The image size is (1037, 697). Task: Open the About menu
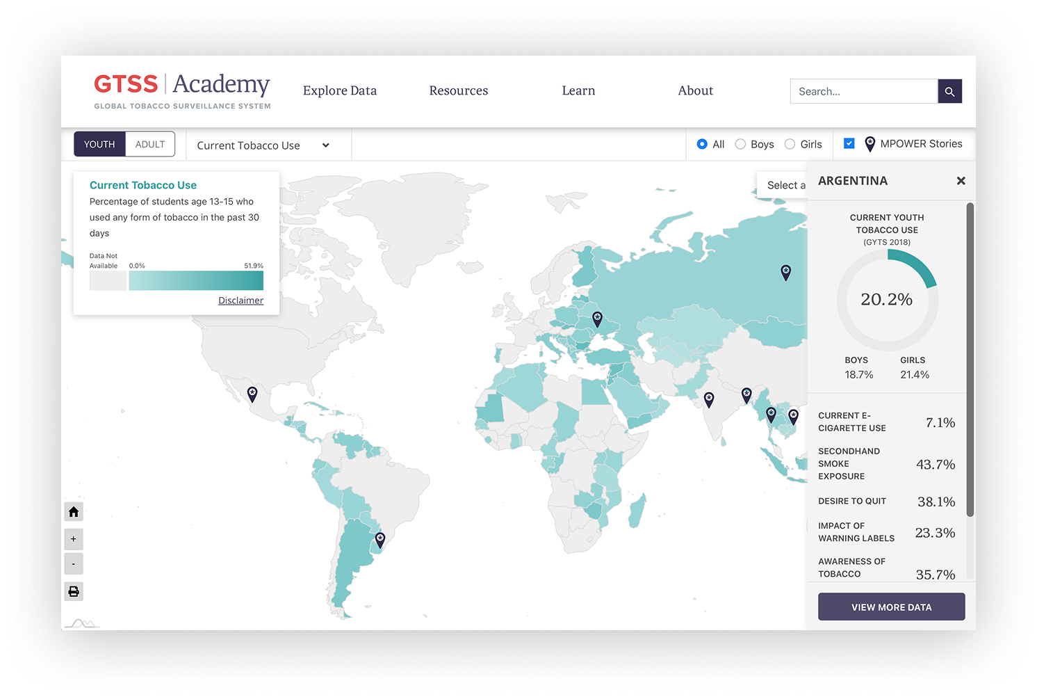coord(696,90)
